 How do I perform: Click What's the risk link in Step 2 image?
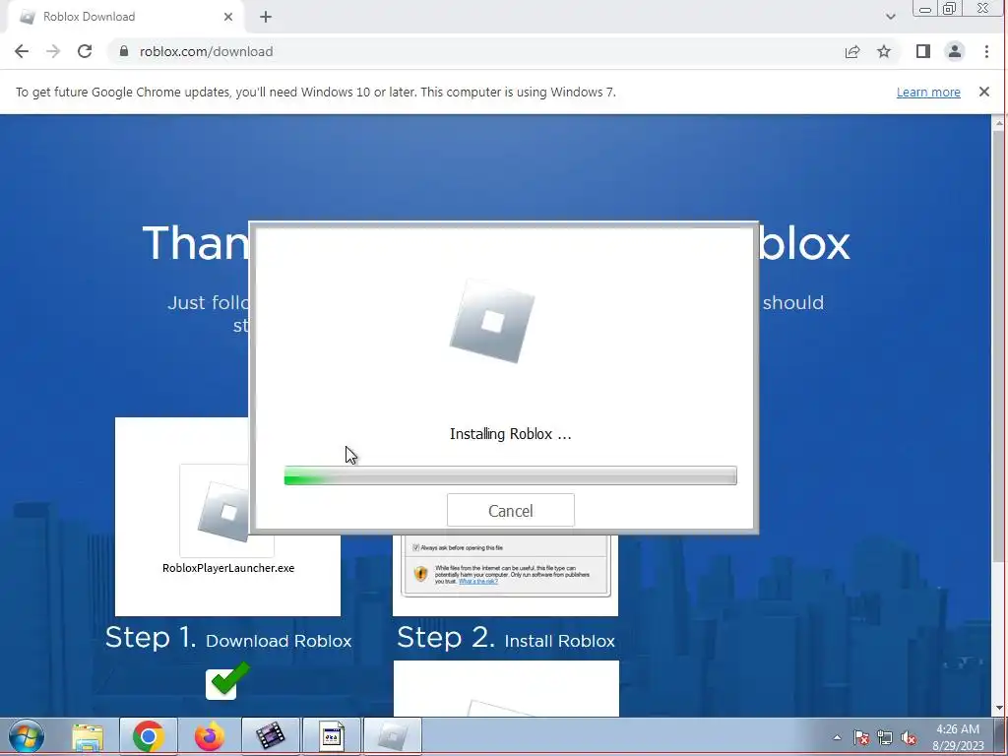pyautogui.click(x=478, y=581)
